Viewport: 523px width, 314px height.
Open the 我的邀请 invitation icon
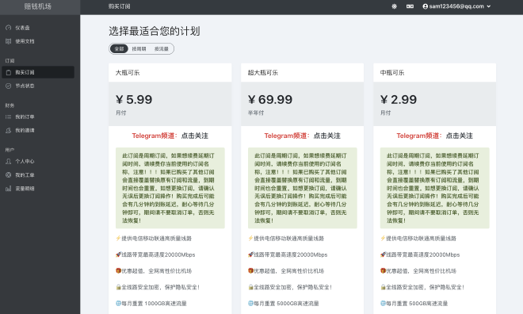9,130
